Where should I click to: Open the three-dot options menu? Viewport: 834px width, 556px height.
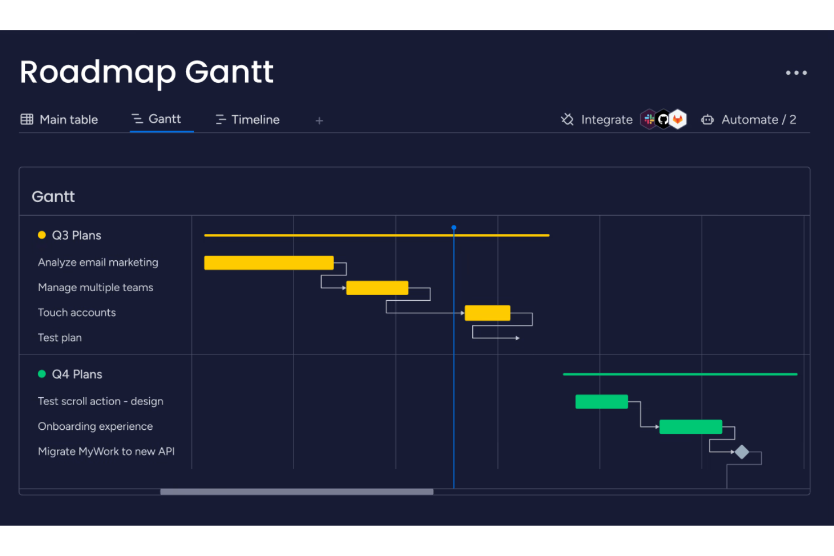tap(796, 73)
